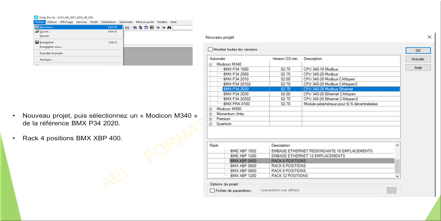Open the Fichier menu
Viewport: 441px width, 221px height.
pos(40,22)
